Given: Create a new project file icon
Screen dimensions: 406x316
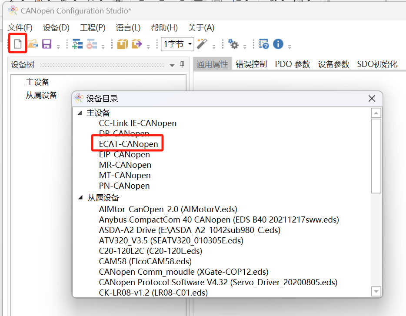Looking at the screenshot, I should [18, 44].
